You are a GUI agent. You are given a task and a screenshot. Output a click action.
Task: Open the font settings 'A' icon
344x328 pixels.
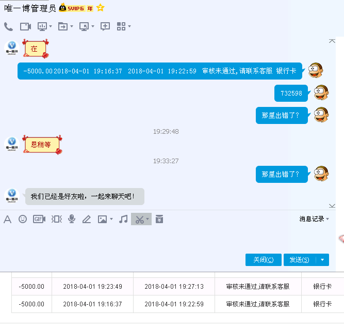point(7,219)
